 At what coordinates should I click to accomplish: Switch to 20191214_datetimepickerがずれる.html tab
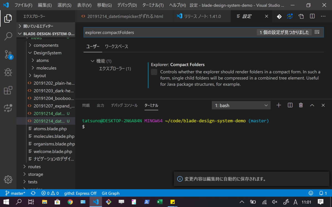click(124, 16)
